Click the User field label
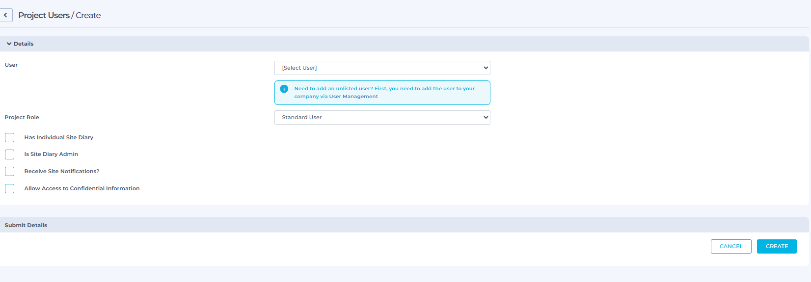The width and height of the screenshot is (811, 282). point(11,65)
